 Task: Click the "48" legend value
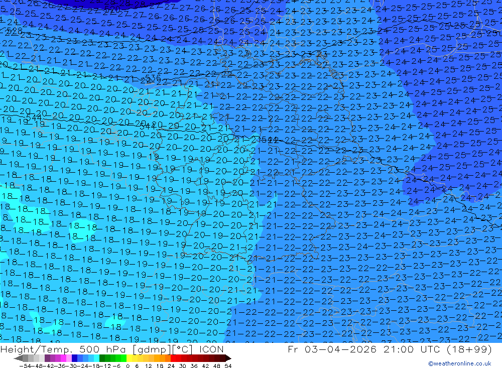click(217, 366)
